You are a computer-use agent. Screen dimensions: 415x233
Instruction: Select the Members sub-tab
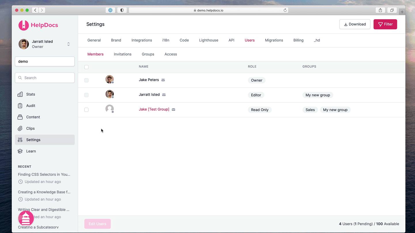click(95, 54)
